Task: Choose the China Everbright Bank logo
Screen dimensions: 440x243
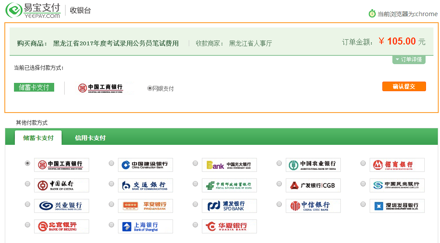Action: click(229, 164)
